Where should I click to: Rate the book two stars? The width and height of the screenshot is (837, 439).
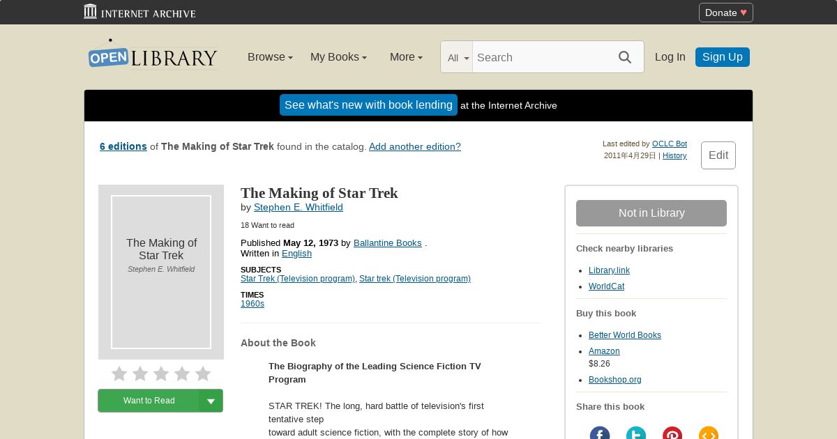(x=140, y=374)
